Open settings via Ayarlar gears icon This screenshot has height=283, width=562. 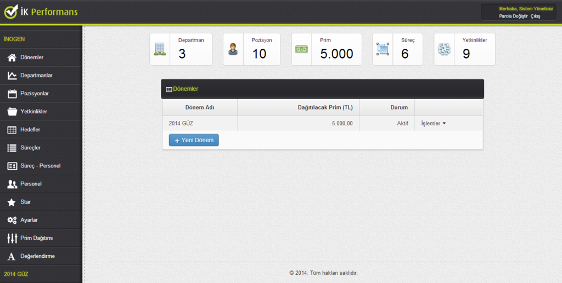[12, 220]
